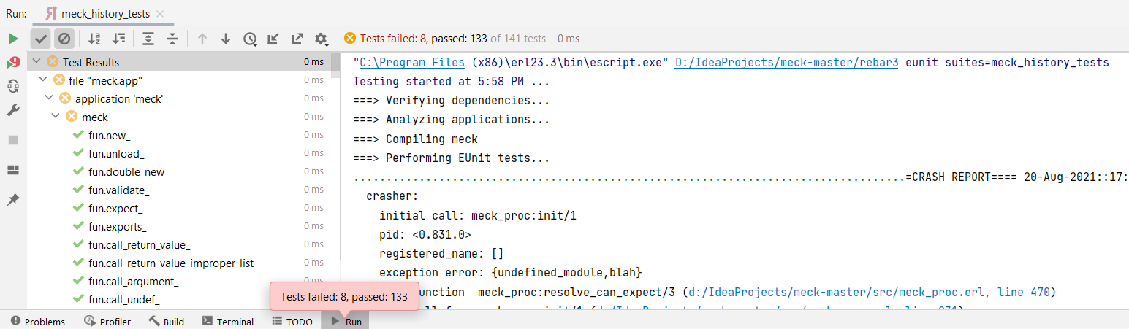Screen dimensions: 1129x329
Task: Rerun tests with the green play icon
Action: coord(13,39)
